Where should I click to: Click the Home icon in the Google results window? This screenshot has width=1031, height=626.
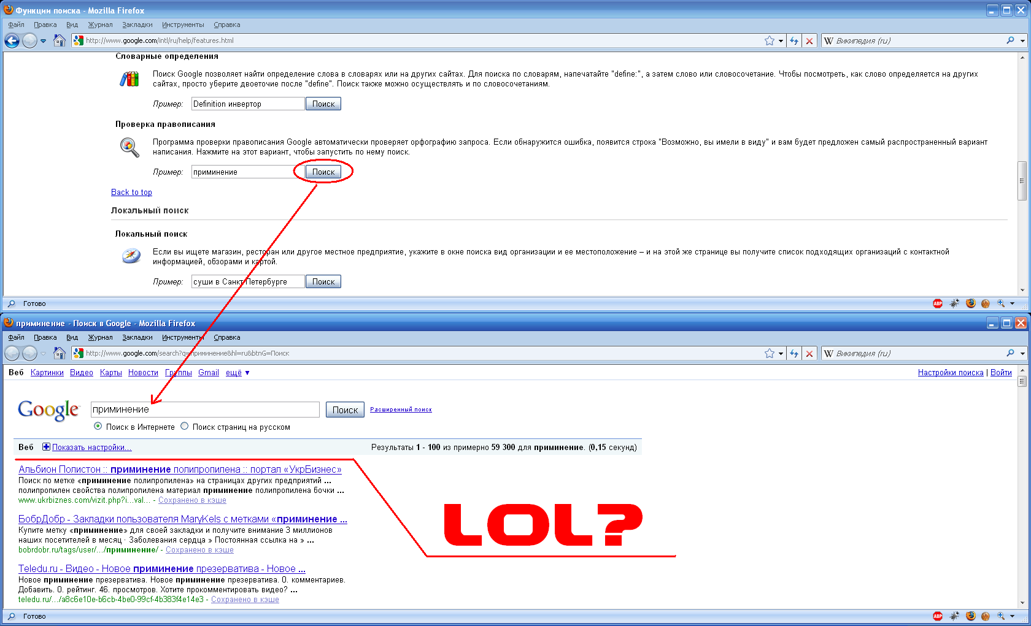tap(60, 353)
